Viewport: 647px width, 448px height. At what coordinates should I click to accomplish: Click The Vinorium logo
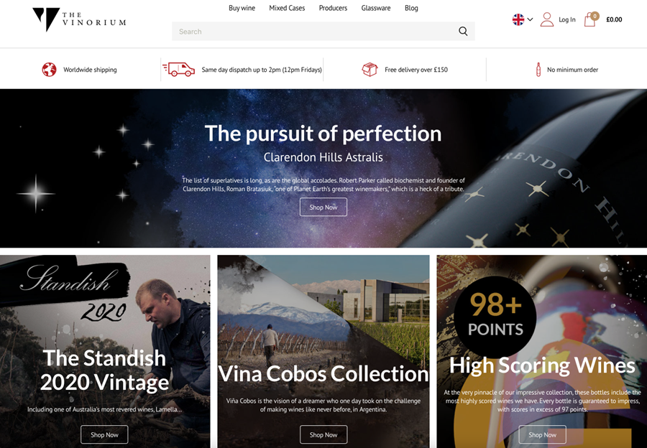pyautogui.click(x=79, y=19)
